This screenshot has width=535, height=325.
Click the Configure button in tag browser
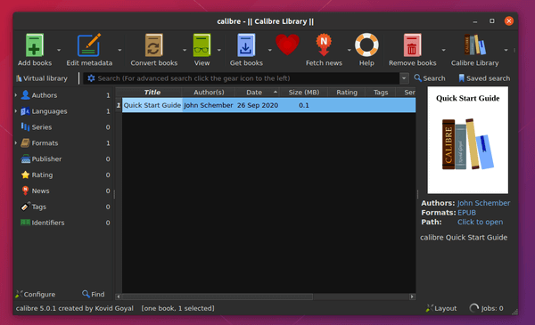(35, 294)
